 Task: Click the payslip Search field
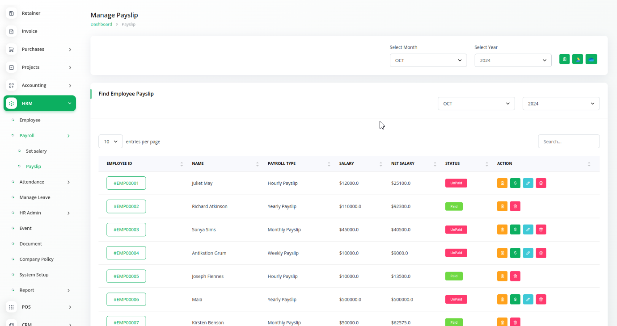pos(568,142)
